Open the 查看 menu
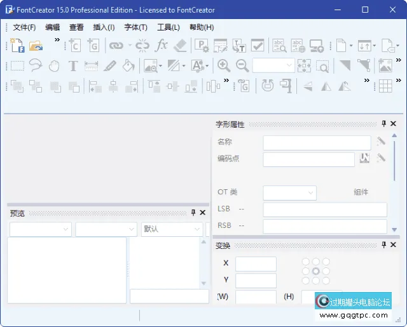Viewport: 407px width, 327px height. pos(76,27)
